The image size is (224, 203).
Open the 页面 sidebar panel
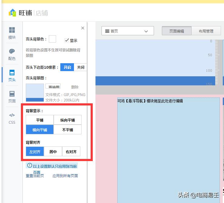point(12,97)
